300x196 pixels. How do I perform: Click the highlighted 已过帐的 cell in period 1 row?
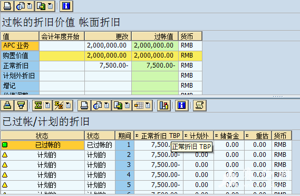pyautogui.click(x=43, y=145)
